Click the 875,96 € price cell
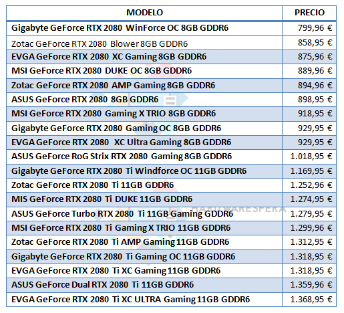This screenshot has height=313, width=344. click(x=309, y=57)
